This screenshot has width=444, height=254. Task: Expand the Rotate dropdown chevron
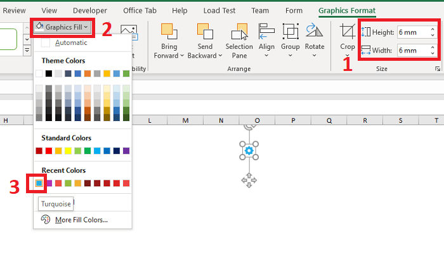315,56
